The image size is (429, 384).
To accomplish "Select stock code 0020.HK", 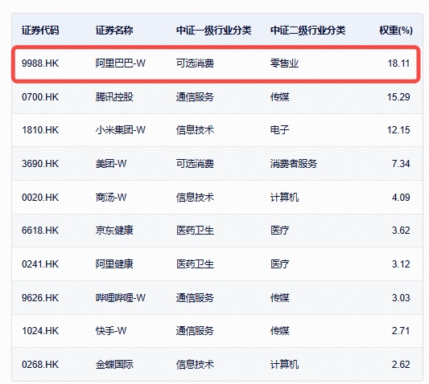I will point(40,197).
